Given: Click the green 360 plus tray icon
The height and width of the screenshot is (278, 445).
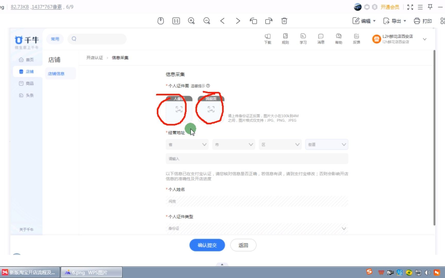Looking at the screenshot, I should click(x=409, y=272).
